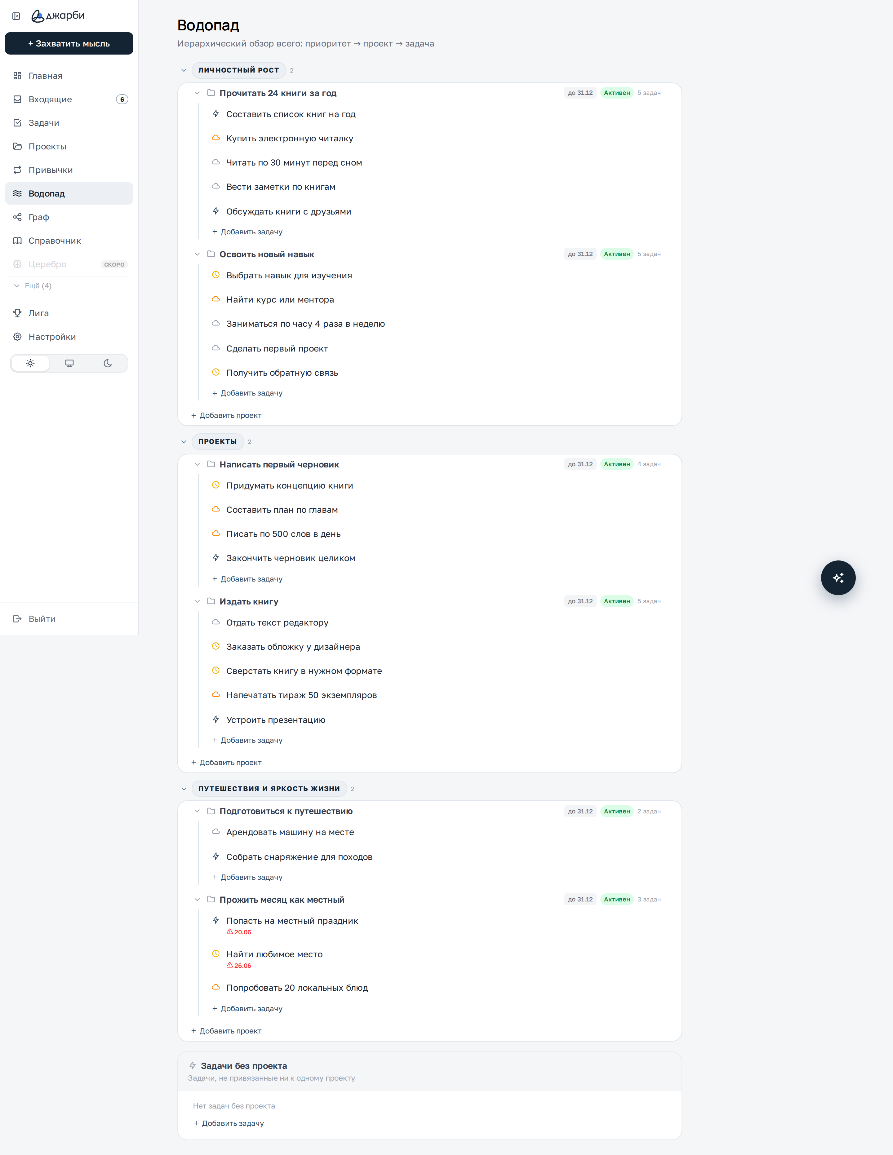
Task: Collapse project Прочитать 24 книги за год
Action: [197, 93]
